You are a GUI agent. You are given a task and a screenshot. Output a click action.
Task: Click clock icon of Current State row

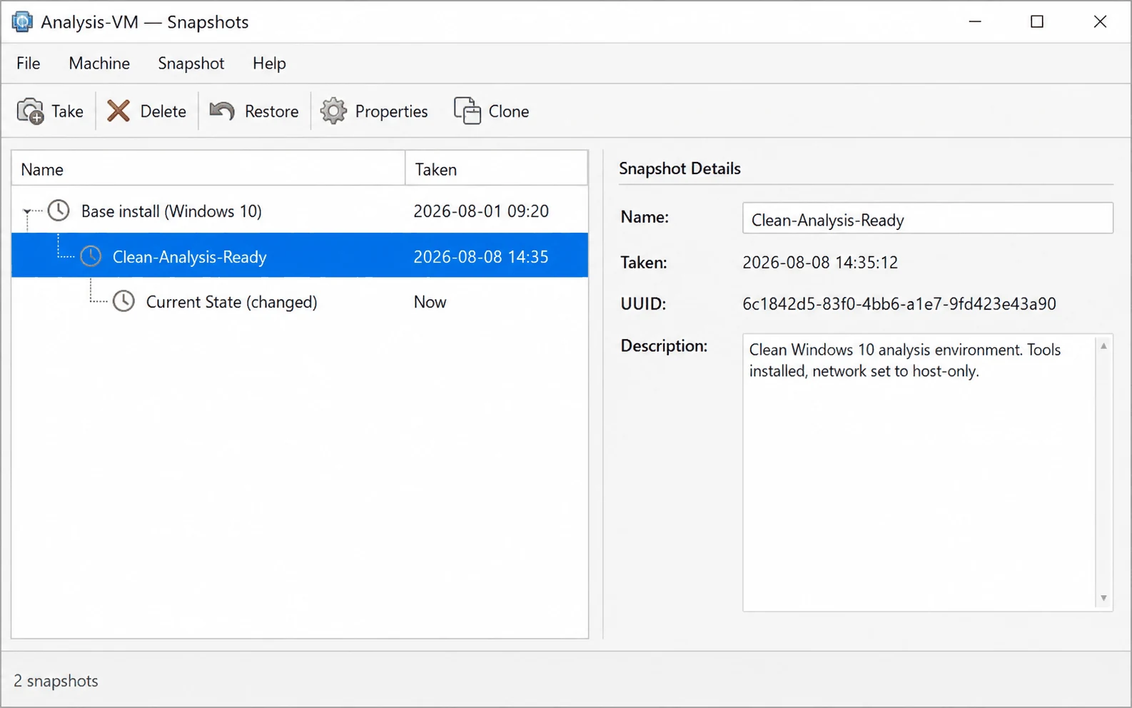click(x=123, y=301)
